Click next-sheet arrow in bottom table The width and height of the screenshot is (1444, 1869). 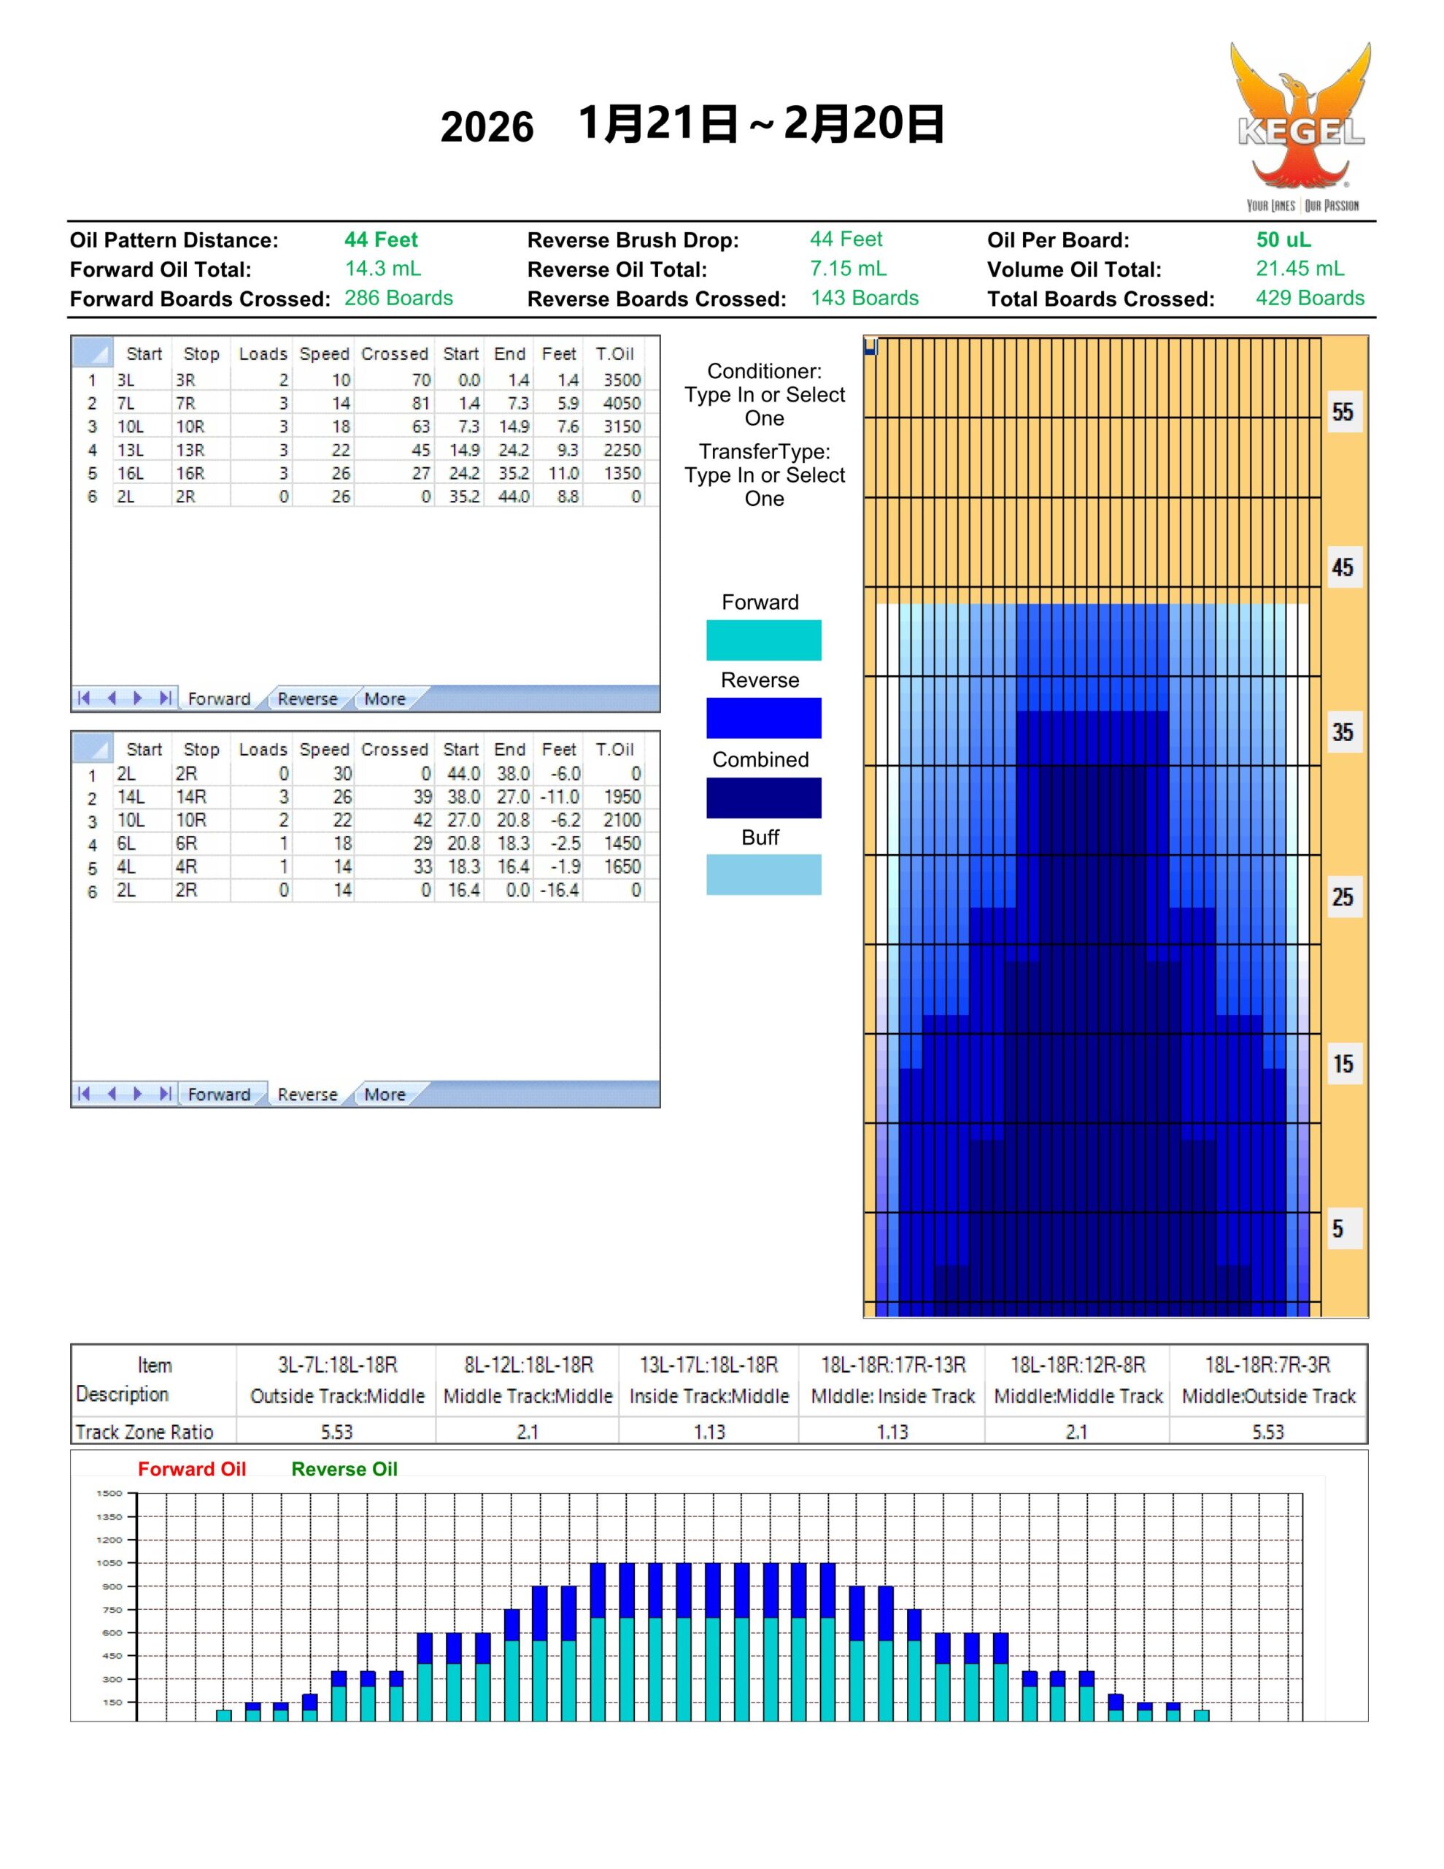(x=138, y=1094)
